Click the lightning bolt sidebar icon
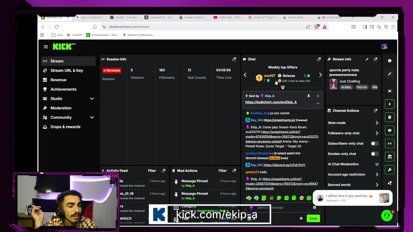This screenshot has width=413, height=232. coord(390,104)
